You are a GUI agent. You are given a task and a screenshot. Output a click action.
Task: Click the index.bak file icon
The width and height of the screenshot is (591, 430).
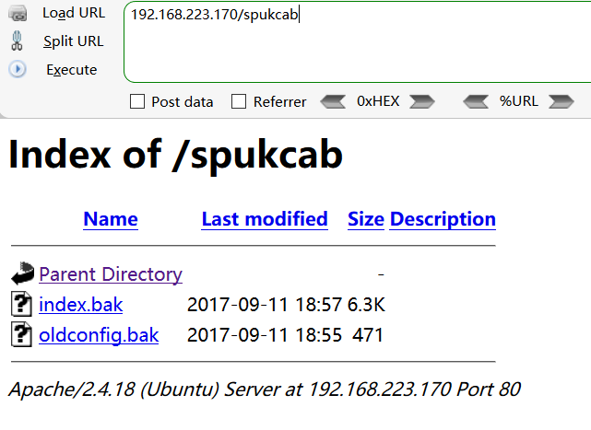coord(22,304)
